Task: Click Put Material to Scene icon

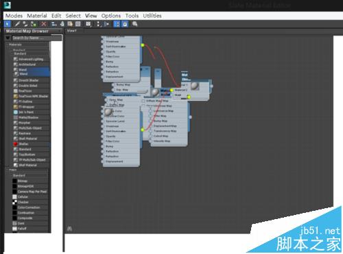Action: 25,24
